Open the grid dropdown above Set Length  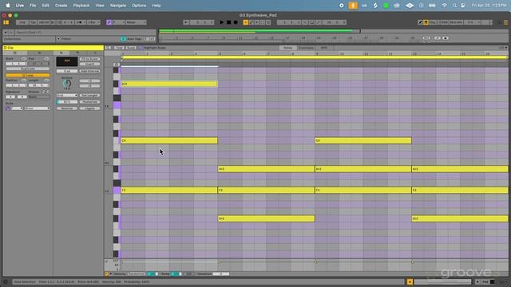pyautogui.click(x=67, y=96)
